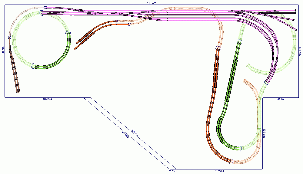This screenshot has height=174, width=303.
Task: Click the "130 cm" label on left edge
Action: [3, 51]
